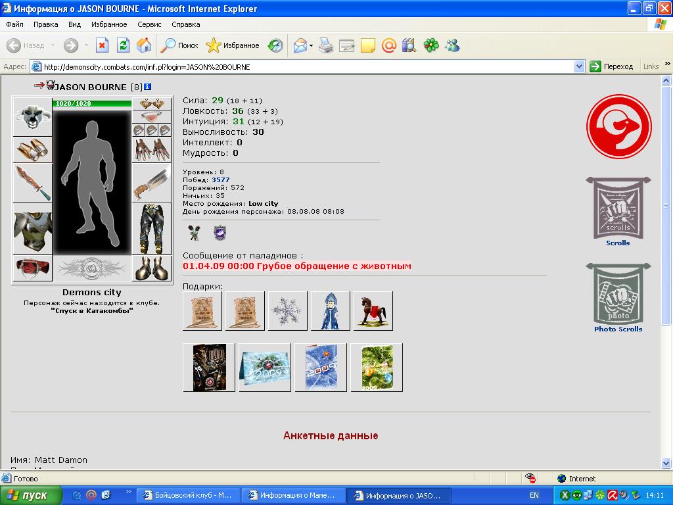Screen dimensions: 673x505
Task: Click the red Aries zodiac emblem
Action: coord(619,127)
